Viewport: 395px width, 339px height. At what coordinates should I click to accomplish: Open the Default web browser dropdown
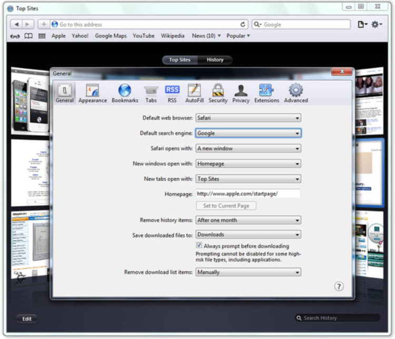click(x=248, y=118)
